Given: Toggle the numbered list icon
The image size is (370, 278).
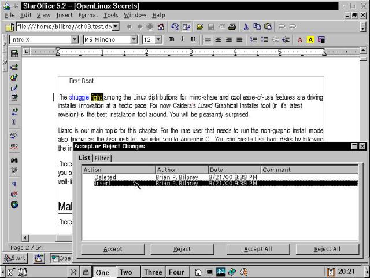Looking at the screenshot, I should click(253, 39).
